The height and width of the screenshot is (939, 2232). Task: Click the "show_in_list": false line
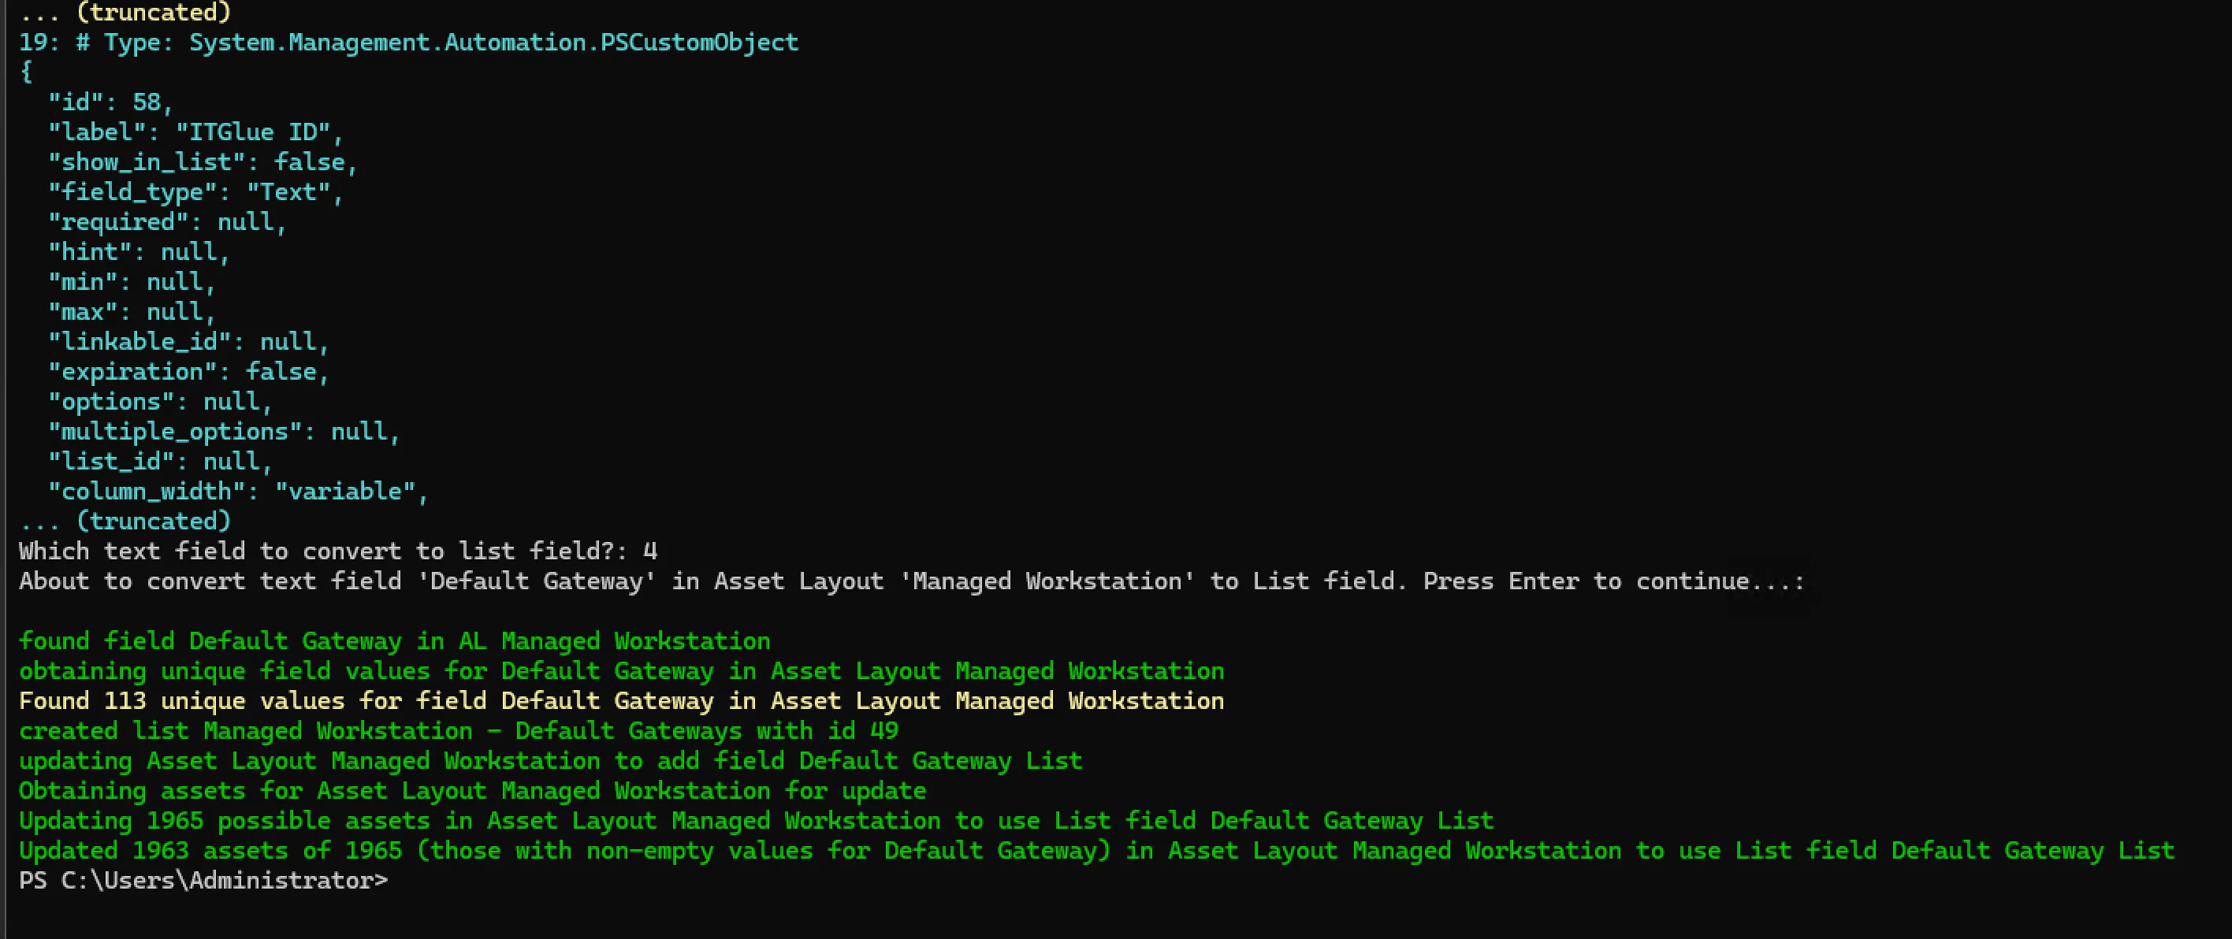(x=202, y=162)
